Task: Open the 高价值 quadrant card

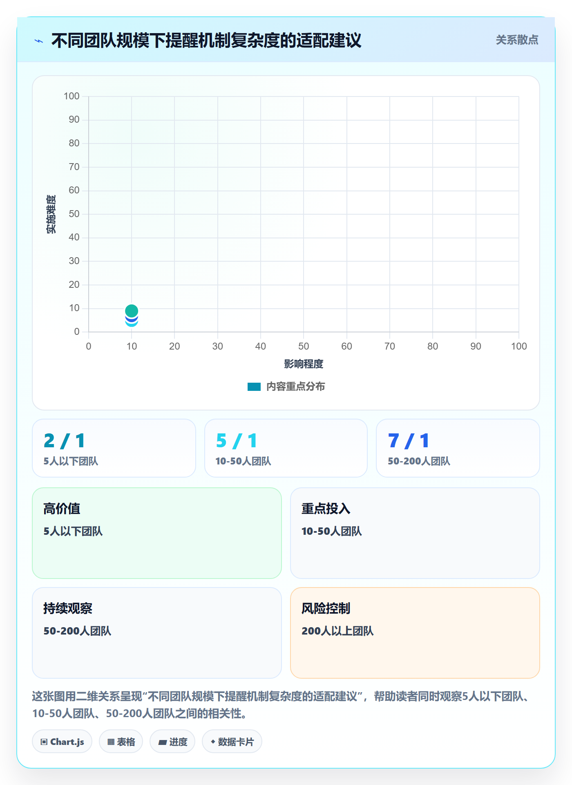Action: (157, 533)
